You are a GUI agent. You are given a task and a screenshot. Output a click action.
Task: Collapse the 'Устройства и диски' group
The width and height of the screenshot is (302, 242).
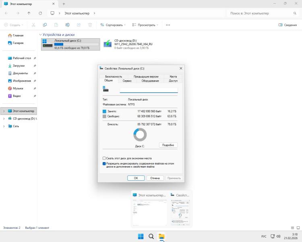coord(41,35)
